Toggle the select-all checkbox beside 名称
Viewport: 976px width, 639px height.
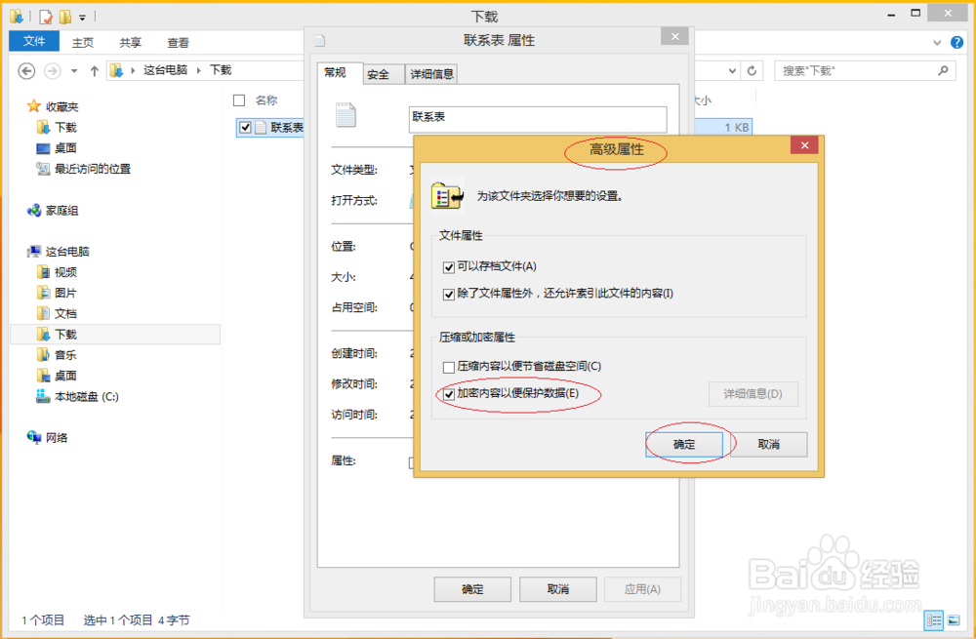point(239,100)
